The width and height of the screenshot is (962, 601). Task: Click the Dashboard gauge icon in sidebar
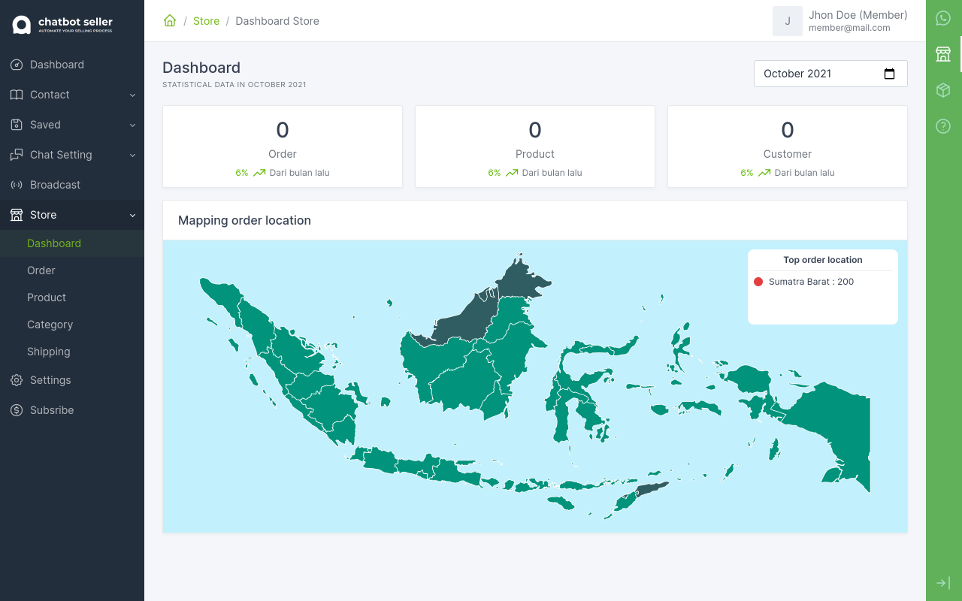(17, 65)
